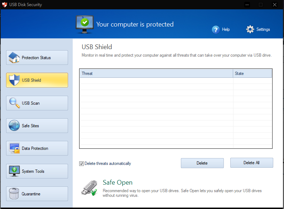Click the Delete All button

click(x=251, y=163)
